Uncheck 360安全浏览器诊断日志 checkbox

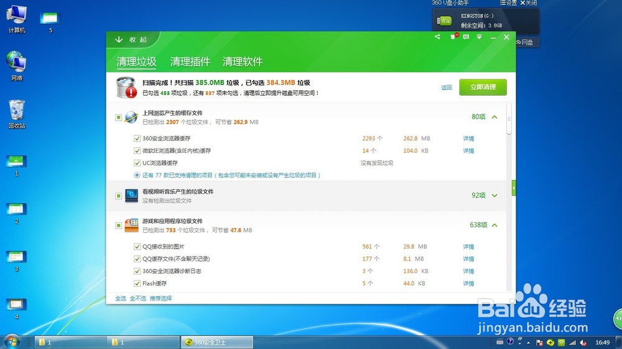(x=137, y=271)
